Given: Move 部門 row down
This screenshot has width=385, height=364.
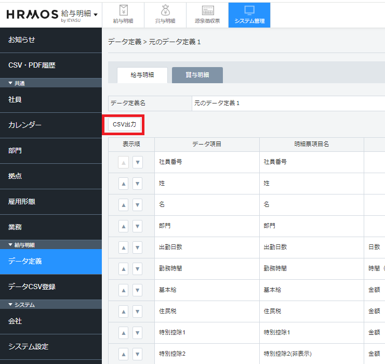Looking at the screenshot, I should click(138, 227).
